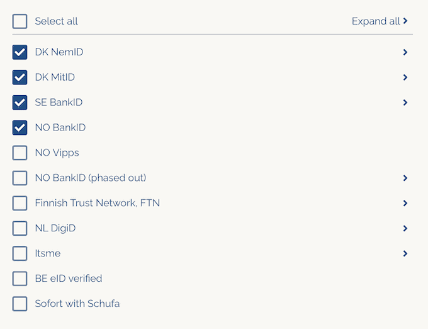Enable the NO Vipps checkbox
The width and height of the screenshot is (428, 329).
pos(20,153)
